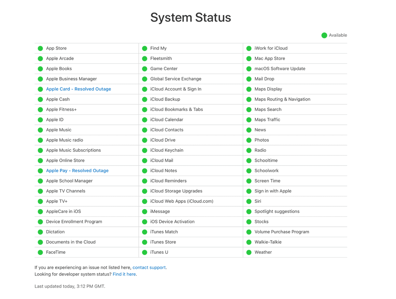
Task: Click the status icon beside iMessage
Action: (x=145, y=212)
